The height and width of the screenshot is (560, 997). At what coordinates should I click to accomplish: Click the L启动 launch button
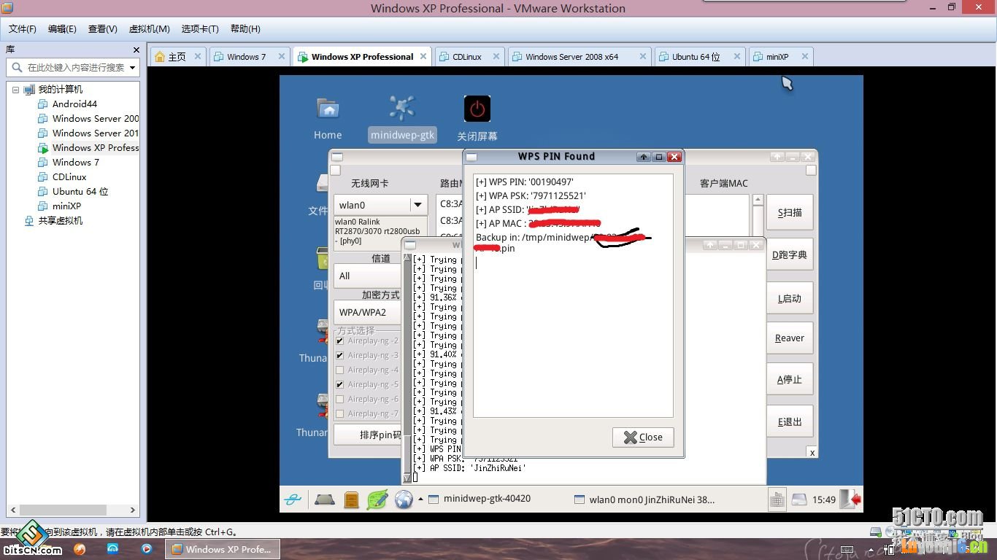pyautogui.click(x=790, y=298)
